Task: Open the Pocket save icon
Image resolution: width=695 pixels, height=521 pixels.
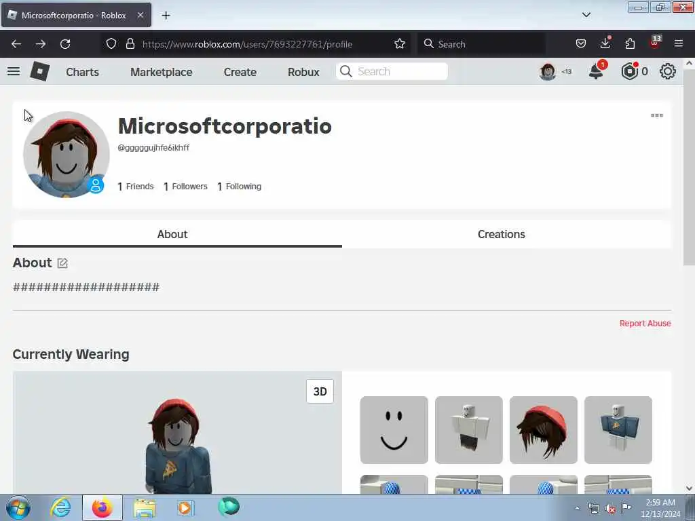Action: tap(581, 43)
